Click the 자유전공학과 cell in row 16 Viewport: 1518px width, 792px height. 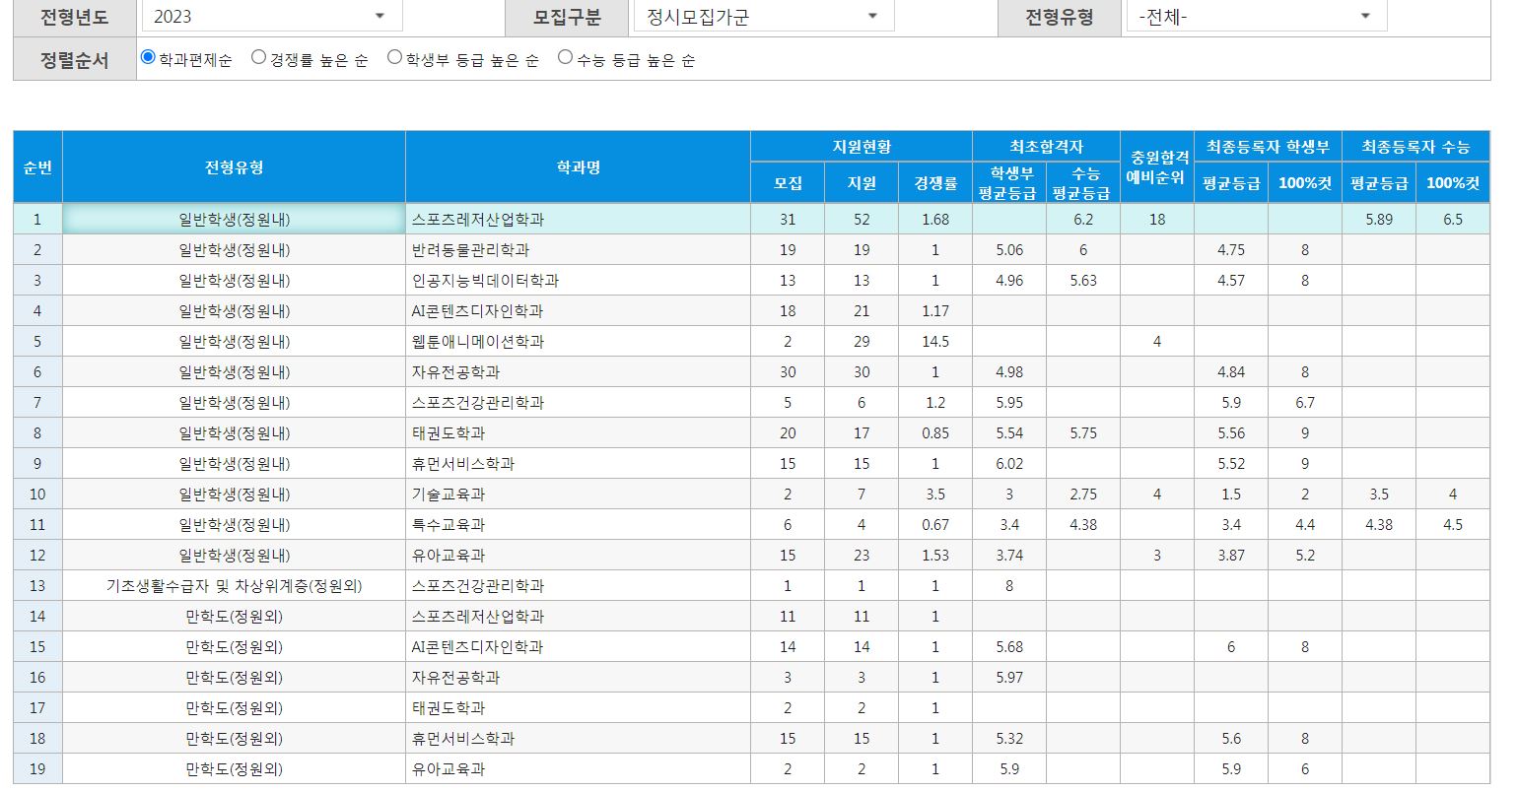pos(578,677)
